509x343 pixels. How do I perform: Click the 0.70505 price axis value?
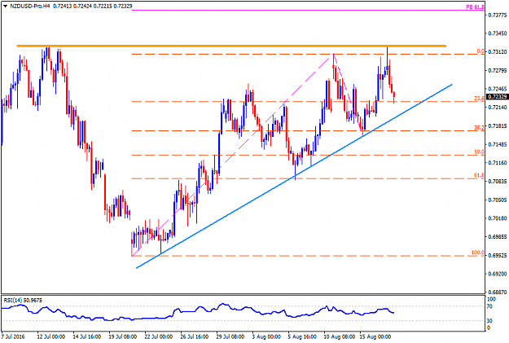(498, 200)
